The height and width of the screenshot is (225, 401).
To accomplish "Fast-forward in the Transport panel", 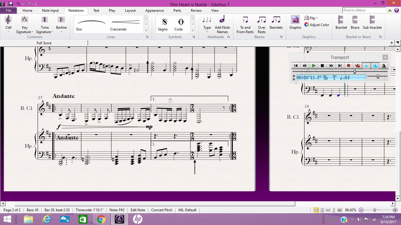I will (331, 66).
